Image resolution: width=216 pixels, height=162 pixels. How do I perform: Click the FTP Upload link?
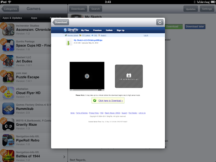(86, 35)
